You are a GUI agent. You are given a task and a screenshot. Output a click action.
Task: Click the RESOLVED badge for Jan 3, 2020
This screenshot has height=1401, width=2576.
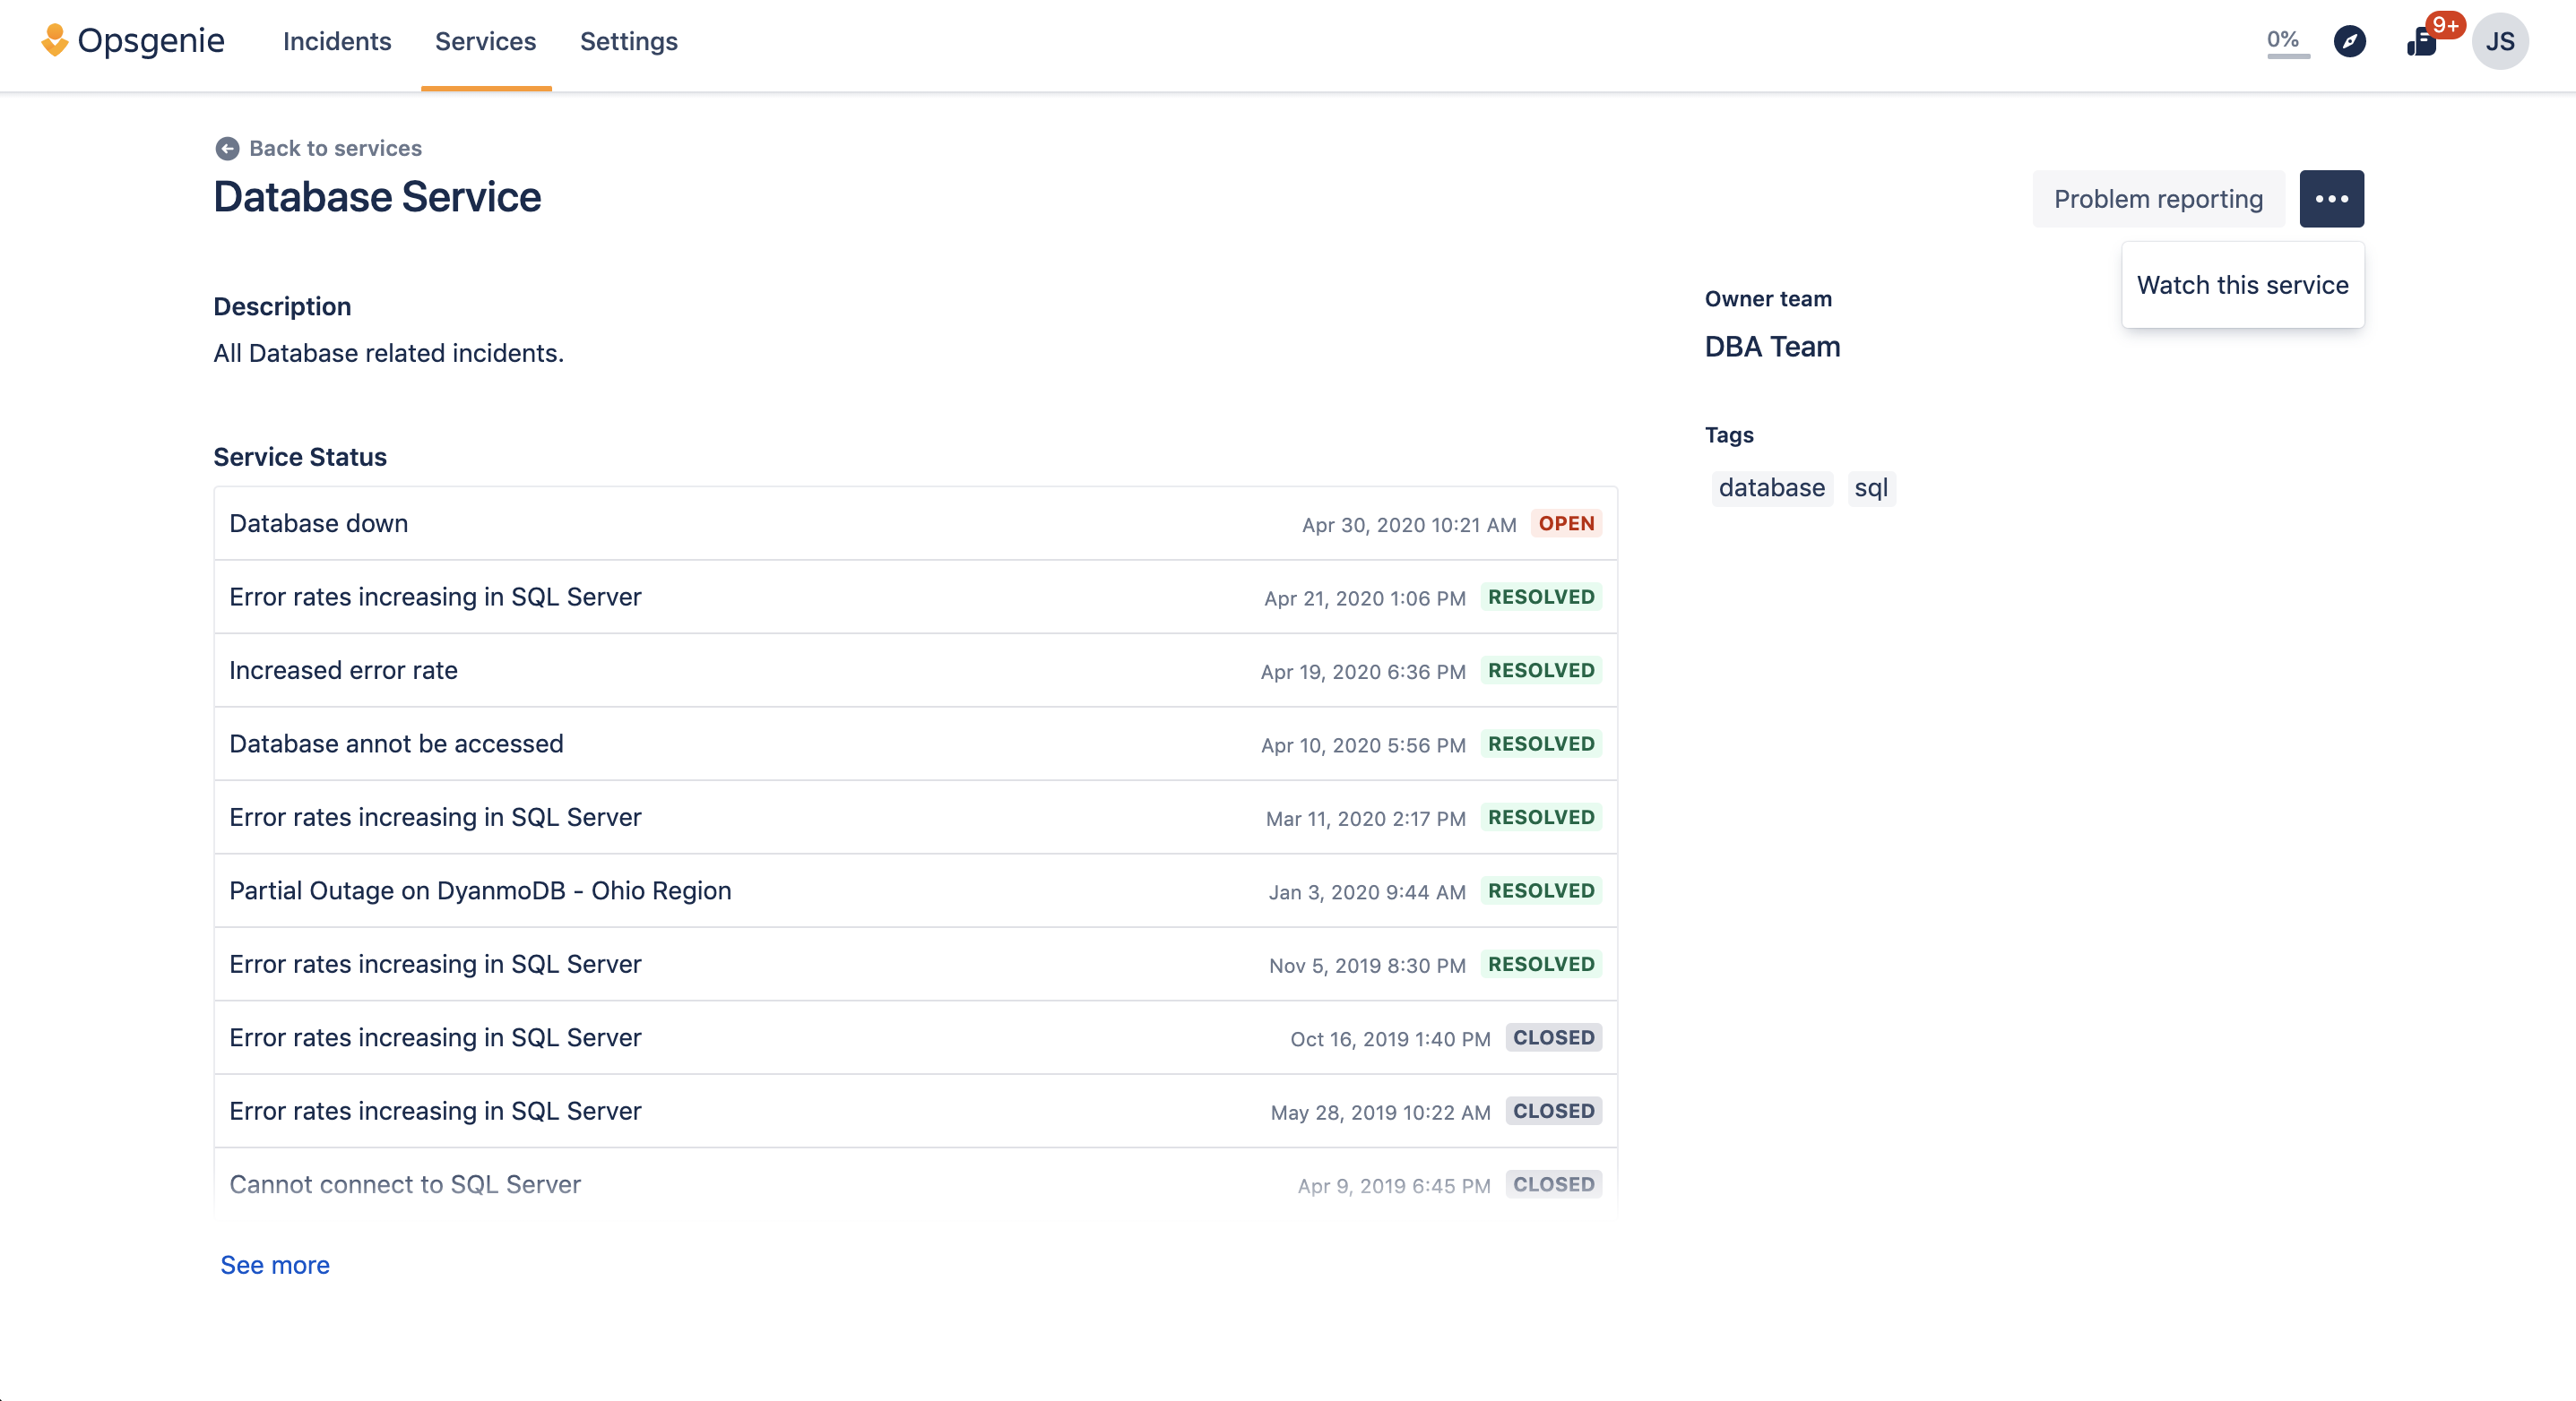pyautogui.click(x=1541, y=890)
